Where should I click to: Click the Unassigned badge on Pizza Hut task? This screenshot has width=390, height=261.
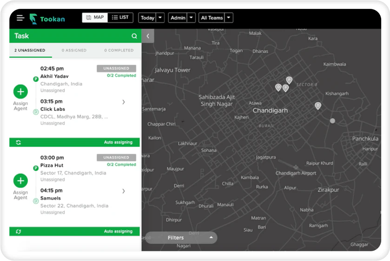[116, 157]
